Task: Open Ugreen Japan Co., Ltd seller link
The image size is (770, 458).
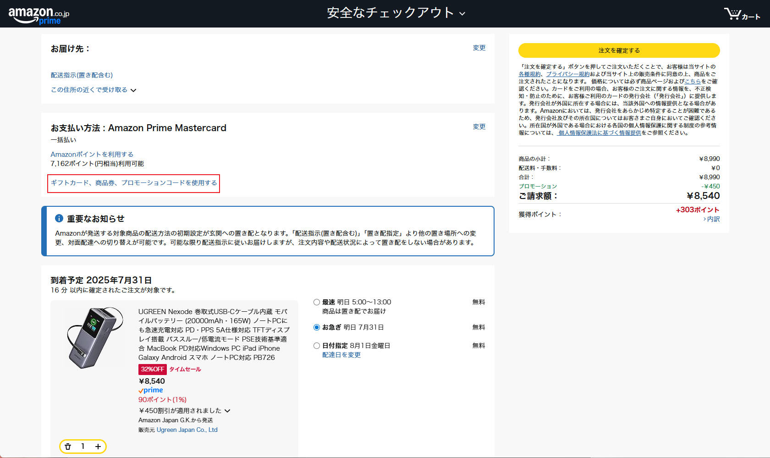Action: point(187,430)
